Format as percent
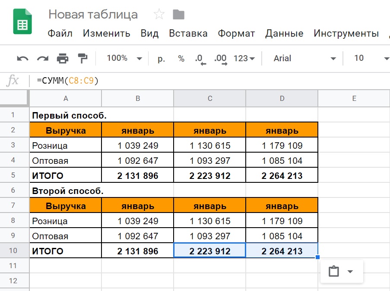The width and height of the screenshot is (390, 291). [181, 59]
